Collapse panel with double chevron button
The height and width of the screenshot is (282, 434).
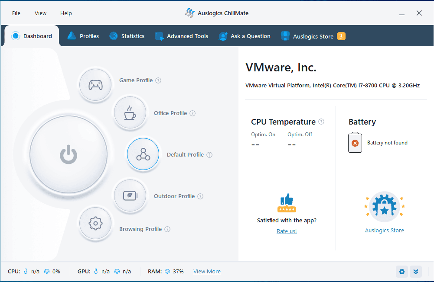pyautogui.click(x=416, y=272)
